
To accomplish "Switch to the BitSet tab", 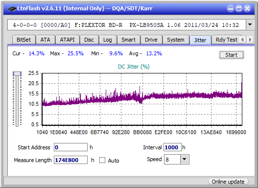I will point(23,40).
